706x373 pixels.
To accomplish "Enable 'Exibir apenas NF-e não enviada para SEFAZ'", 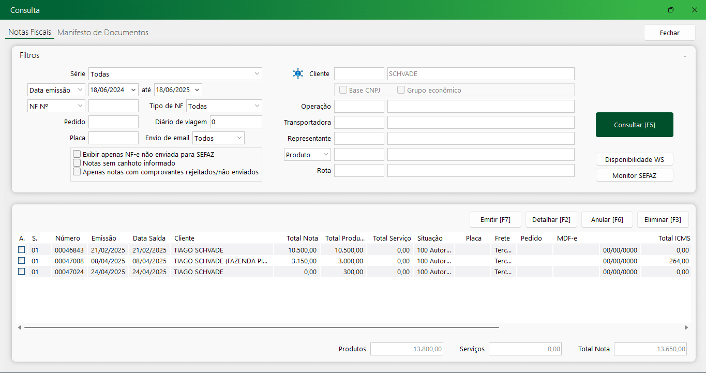I will 77,154.
